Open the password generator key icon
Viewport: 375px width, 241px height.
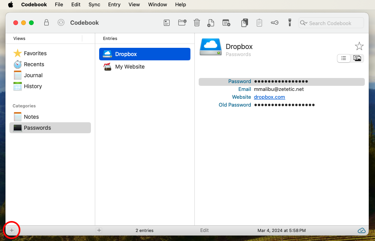point(275,23)
